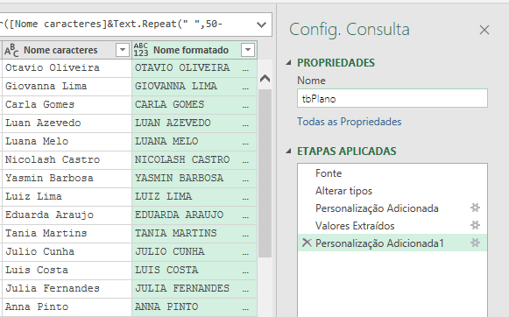Image resolution: width=509 pixels, height=317 pixels.
Task: Click the cell Julio Cunha
Action: tap(67, 251)
